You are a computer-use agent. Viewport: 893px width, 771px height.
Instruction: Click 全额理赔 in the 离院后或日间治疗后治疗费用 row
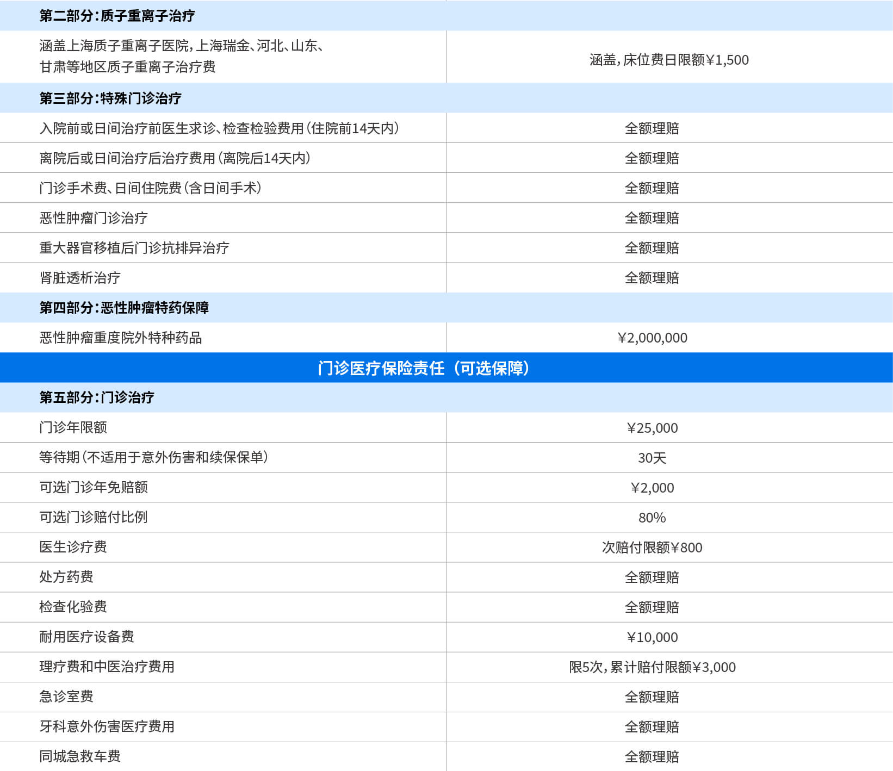pyautogui.click(x=652, y=158)
